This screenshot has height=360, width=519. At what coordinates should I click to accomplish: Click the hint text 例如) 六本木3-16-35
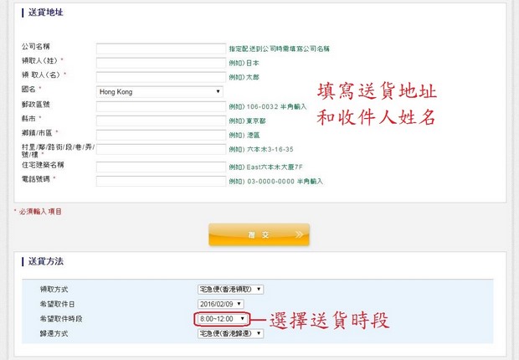coord(261,149)
